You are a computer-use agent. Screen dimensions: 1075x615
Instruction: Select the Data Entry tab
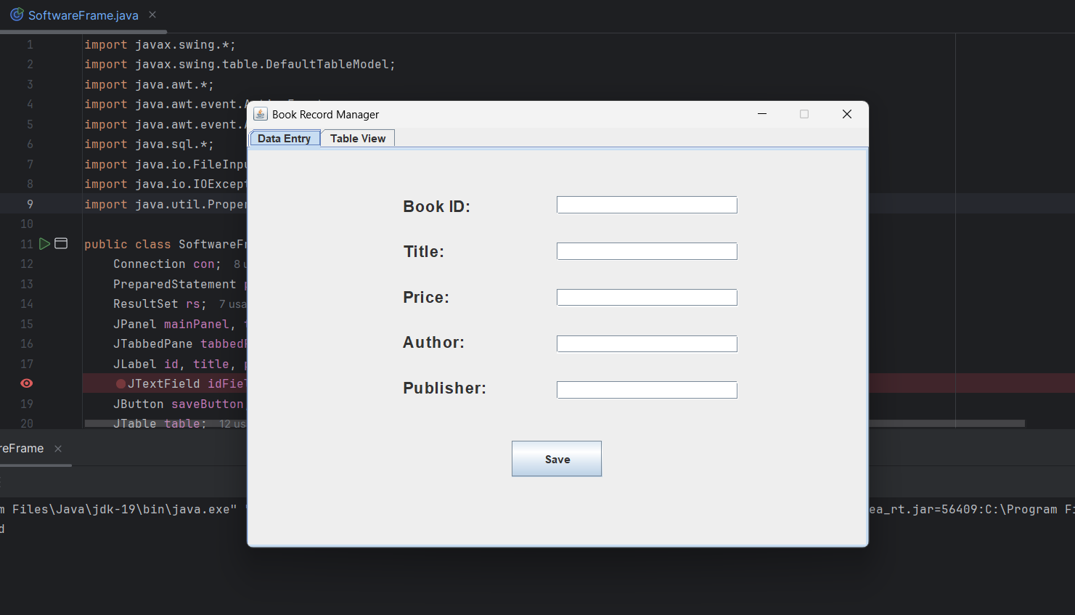(285, 138)
